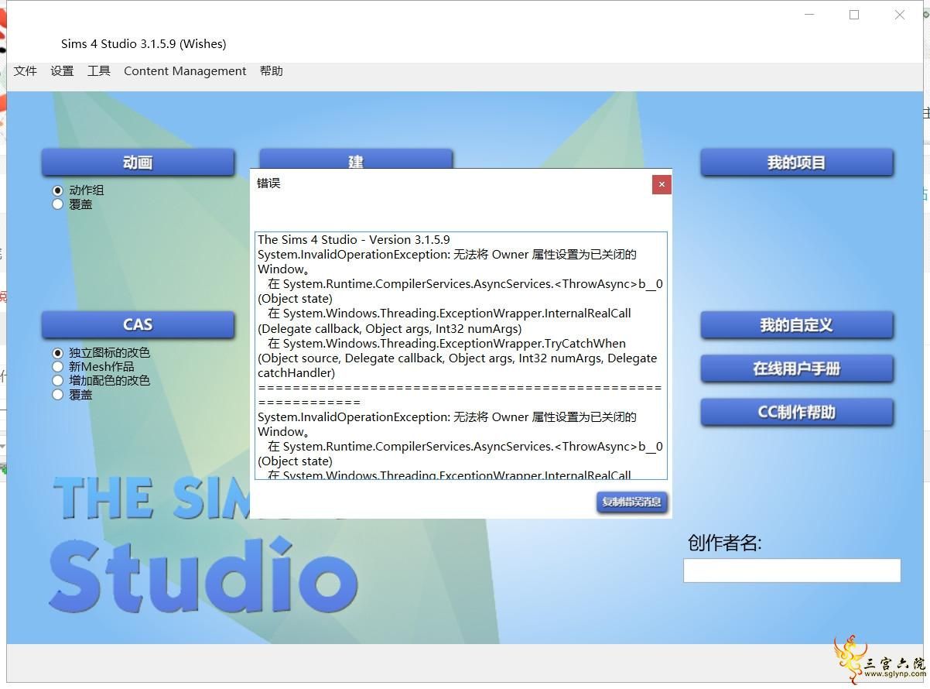Open 我的项目
930x689 pixels.
(x=797, y=163)
